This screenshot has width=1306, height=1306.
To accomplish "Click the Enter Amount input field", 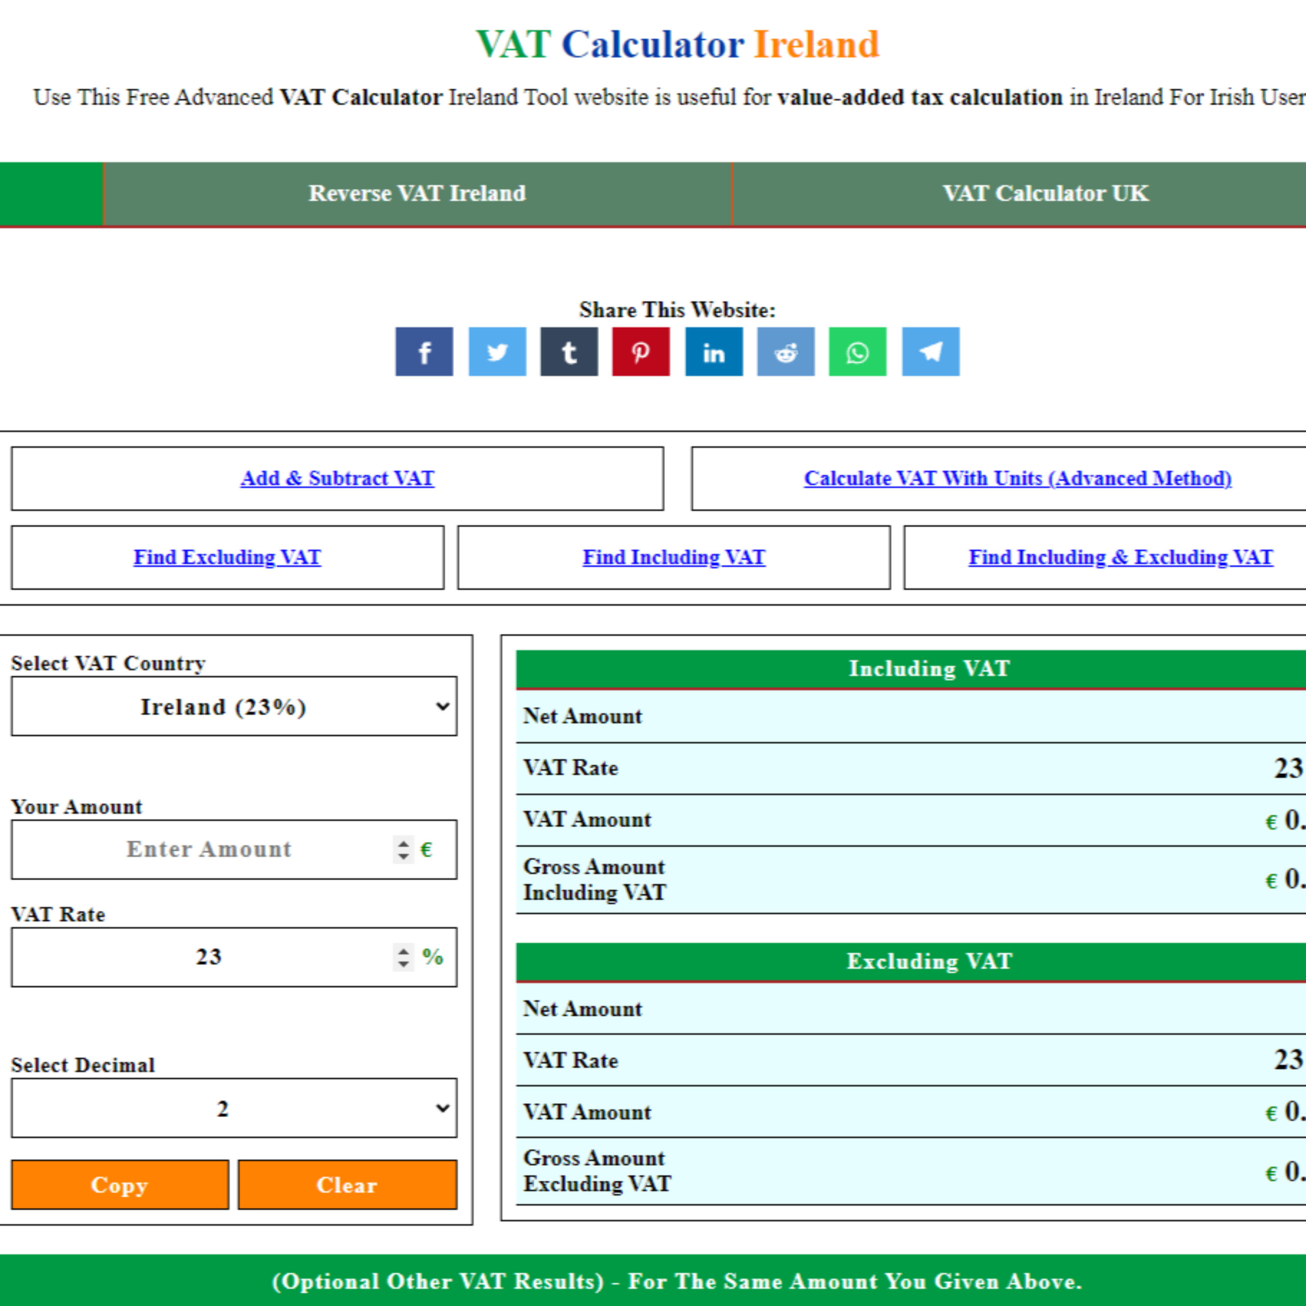I will point(209,849).
